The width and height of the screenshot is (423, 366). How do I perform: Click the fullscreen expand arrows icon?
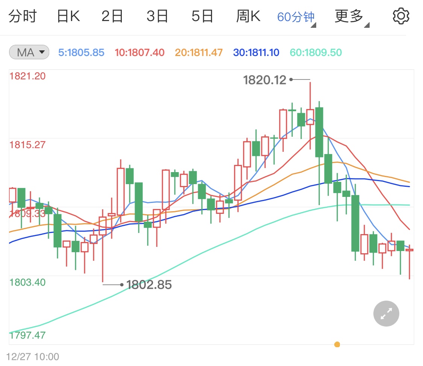point(386,313)
